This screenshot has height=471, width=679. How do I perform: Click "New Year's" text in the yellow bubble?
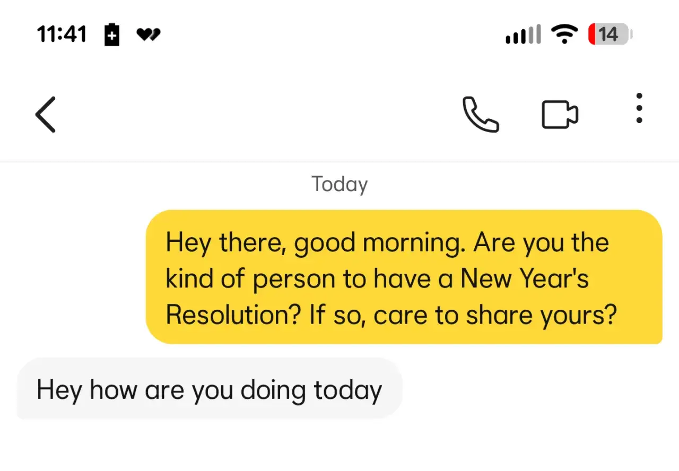pos(524,278)
